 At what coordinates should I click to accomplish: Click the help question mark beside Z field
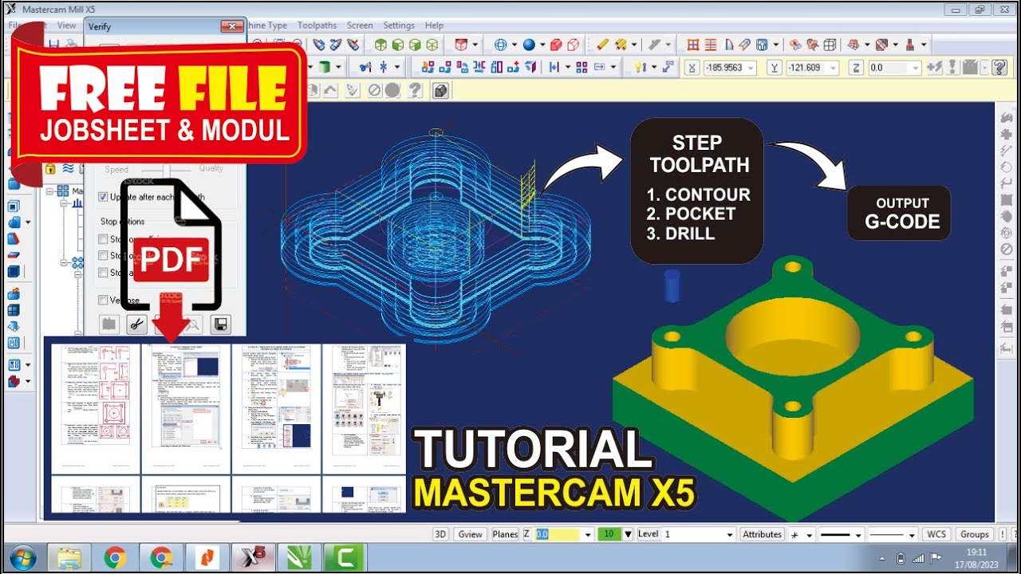pyautogui.click(x=999, y=68)
